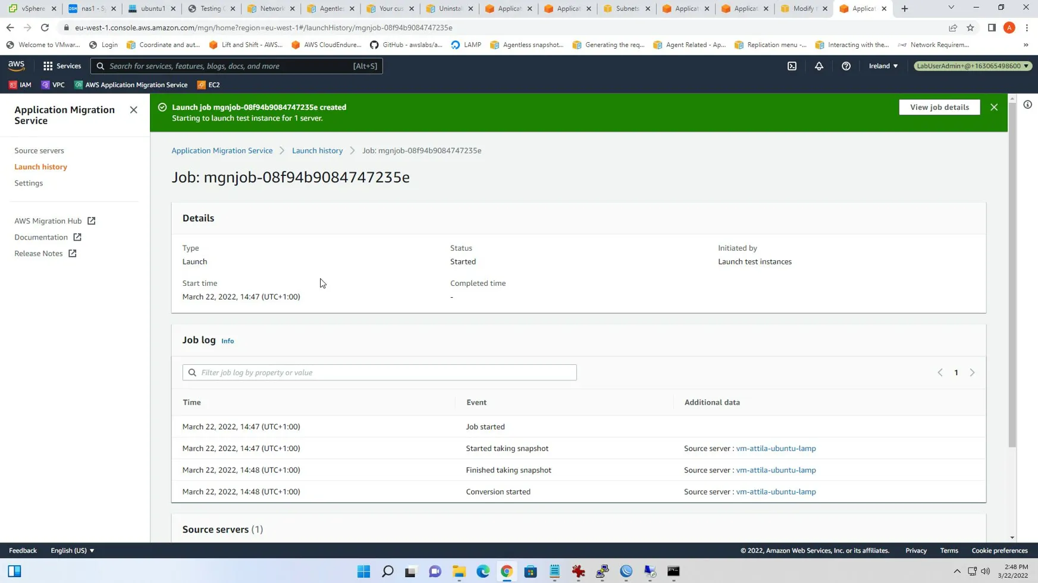Viewport: 1038px width, 583px height.
Task: Bookmark this page with the star icon
Action: pos(970,27)
